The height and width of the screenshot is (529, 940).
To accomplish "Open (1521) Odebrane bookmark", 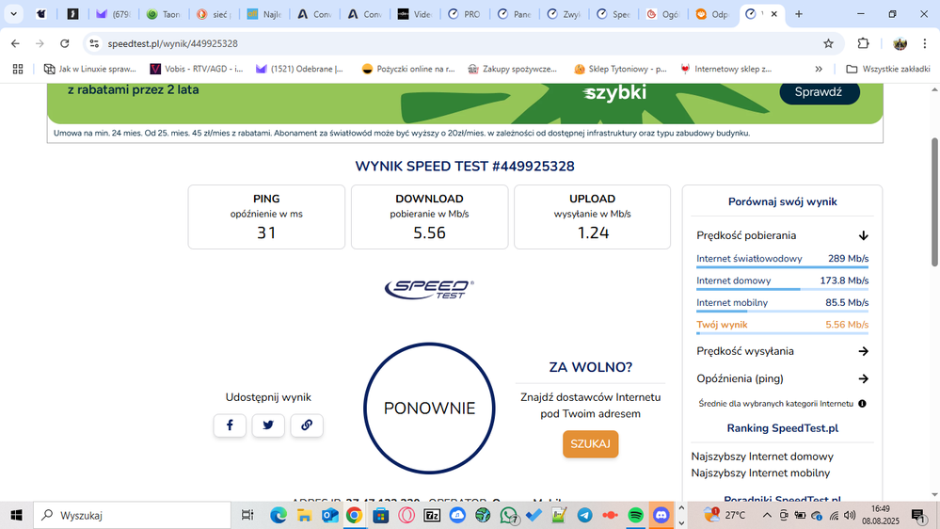I will point(300,69).
